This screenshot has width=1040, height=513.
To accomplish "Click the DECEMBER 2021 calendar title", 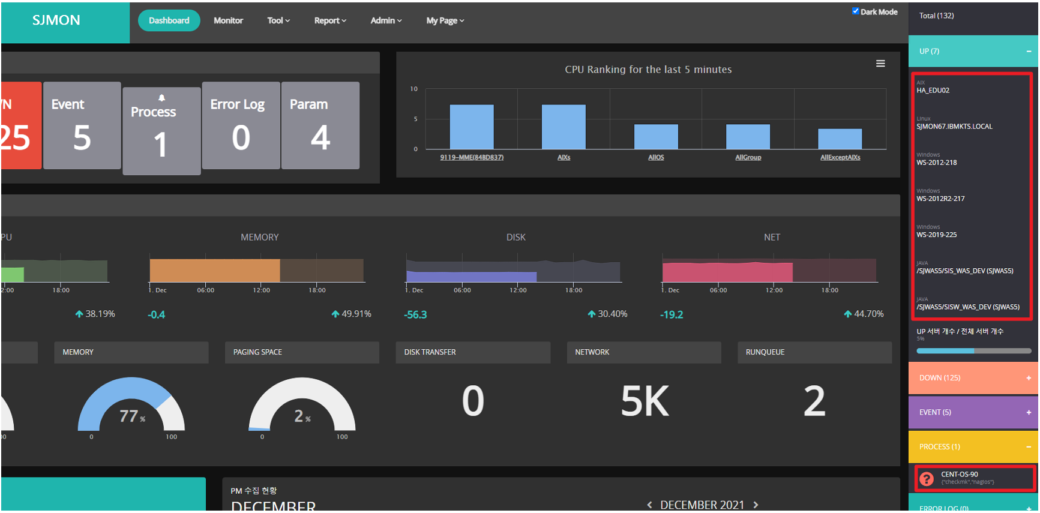I will 702,505.
